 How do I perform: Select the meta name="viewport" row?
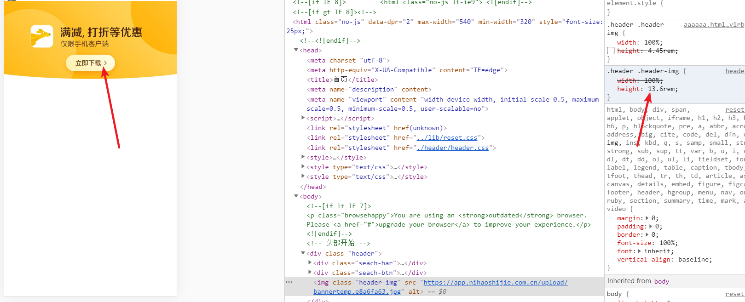(454, 104)
